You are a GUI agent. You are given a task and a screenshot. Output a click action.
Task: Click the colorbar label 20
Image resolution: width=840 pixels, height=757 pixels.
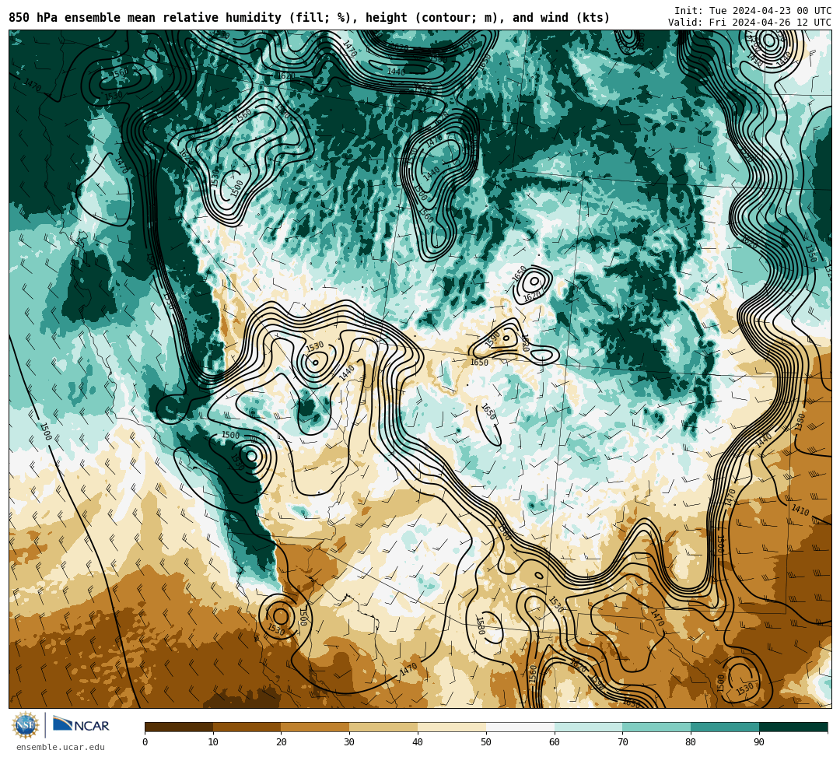[x=282, y=742]
